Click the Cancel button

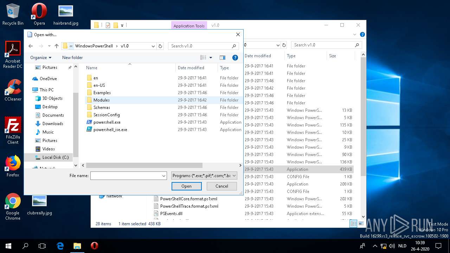click(221, 186)
